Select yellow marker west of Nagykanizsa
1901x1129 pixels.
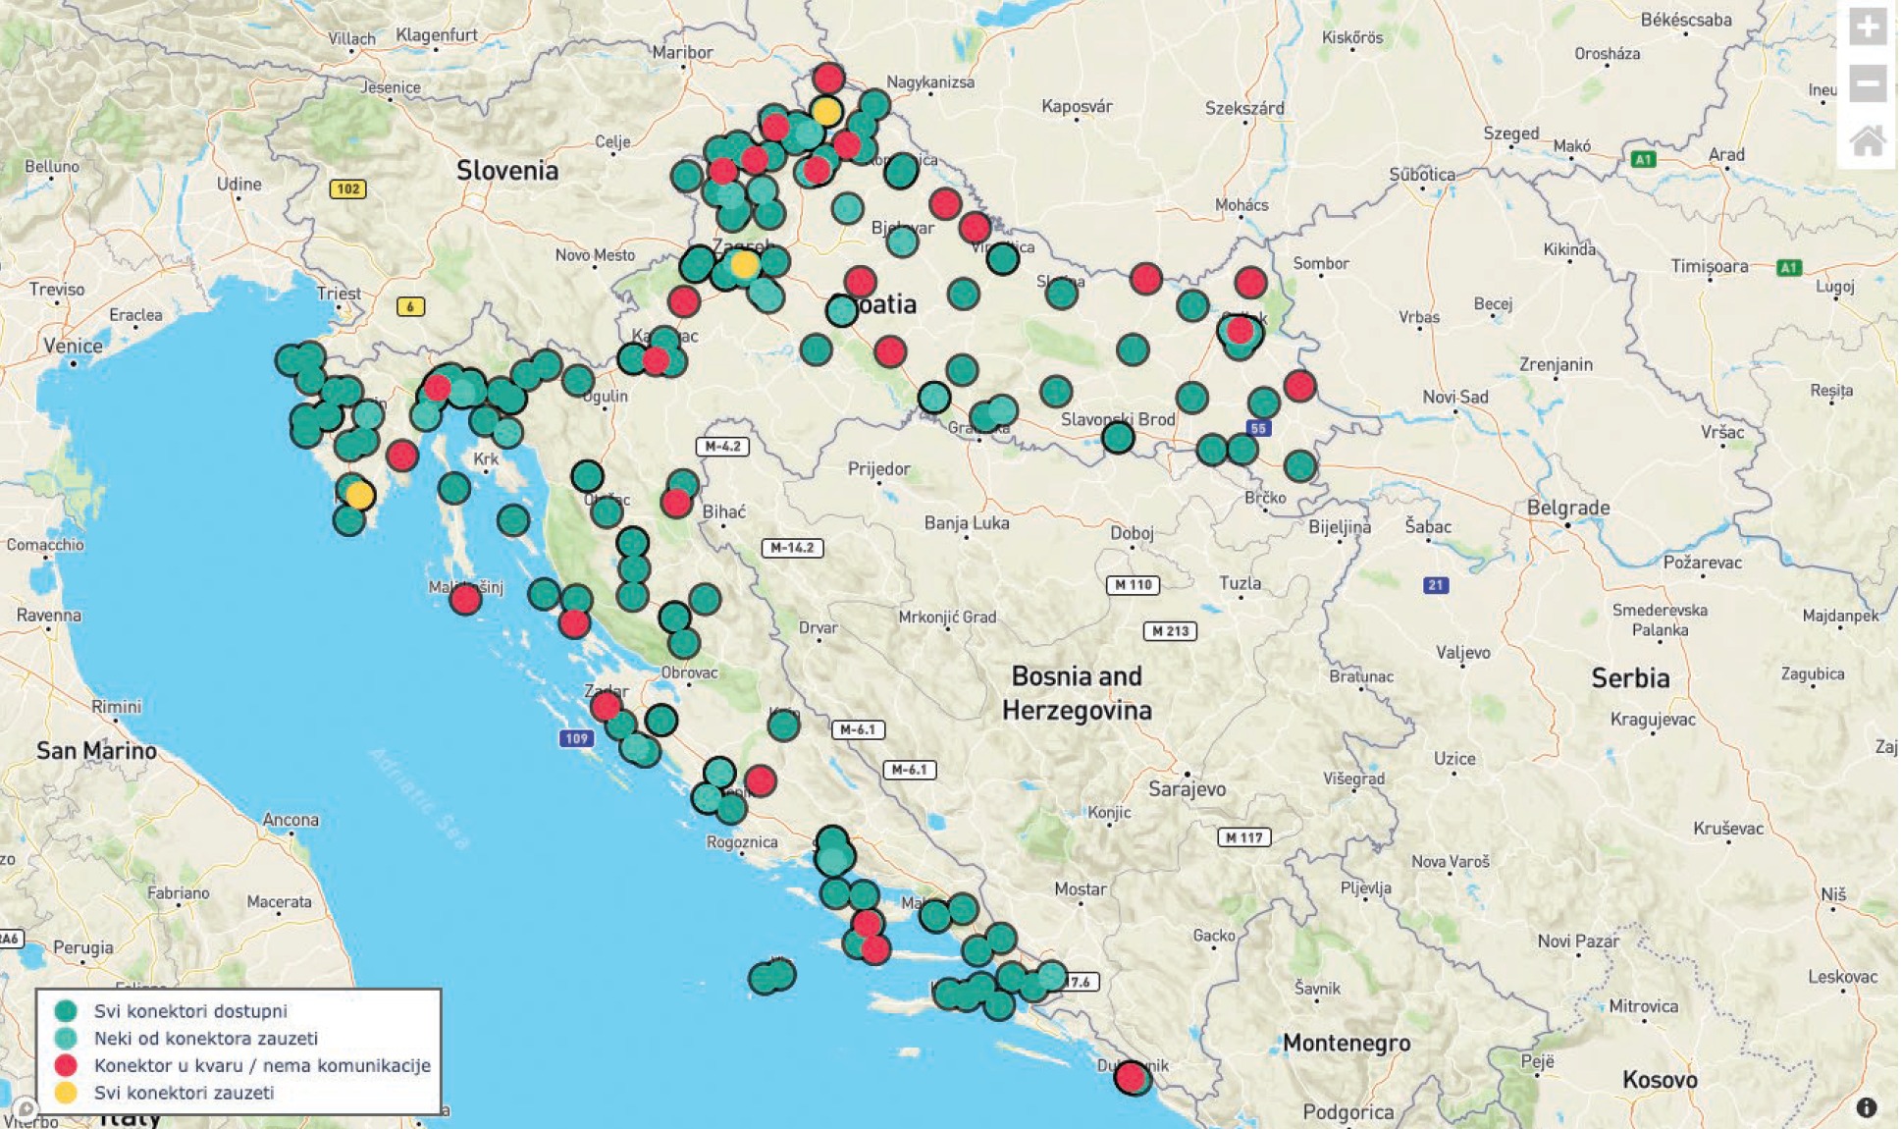coord(826,111)
